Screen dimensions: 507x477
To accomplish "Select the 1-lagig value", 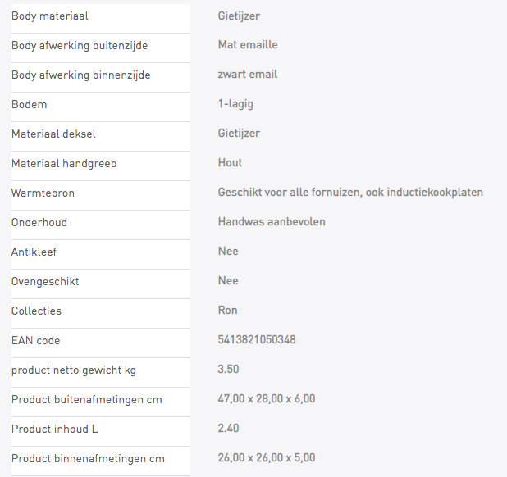I will (235, 104).
